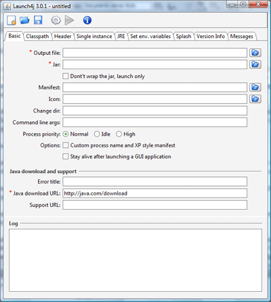Go to the Splash tab

[184, 36]
